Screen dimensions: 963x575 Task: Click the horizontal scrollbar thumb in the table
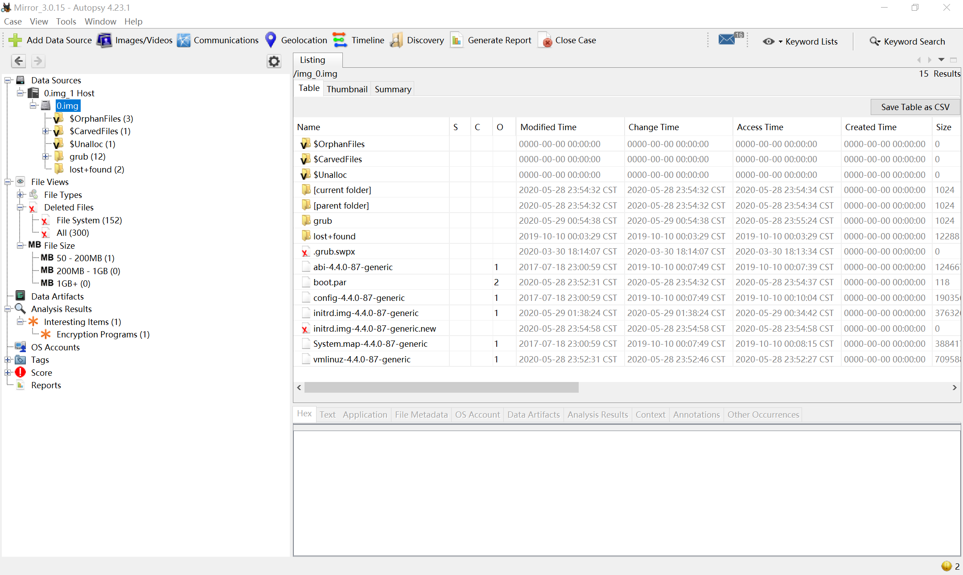pos(441,387)
